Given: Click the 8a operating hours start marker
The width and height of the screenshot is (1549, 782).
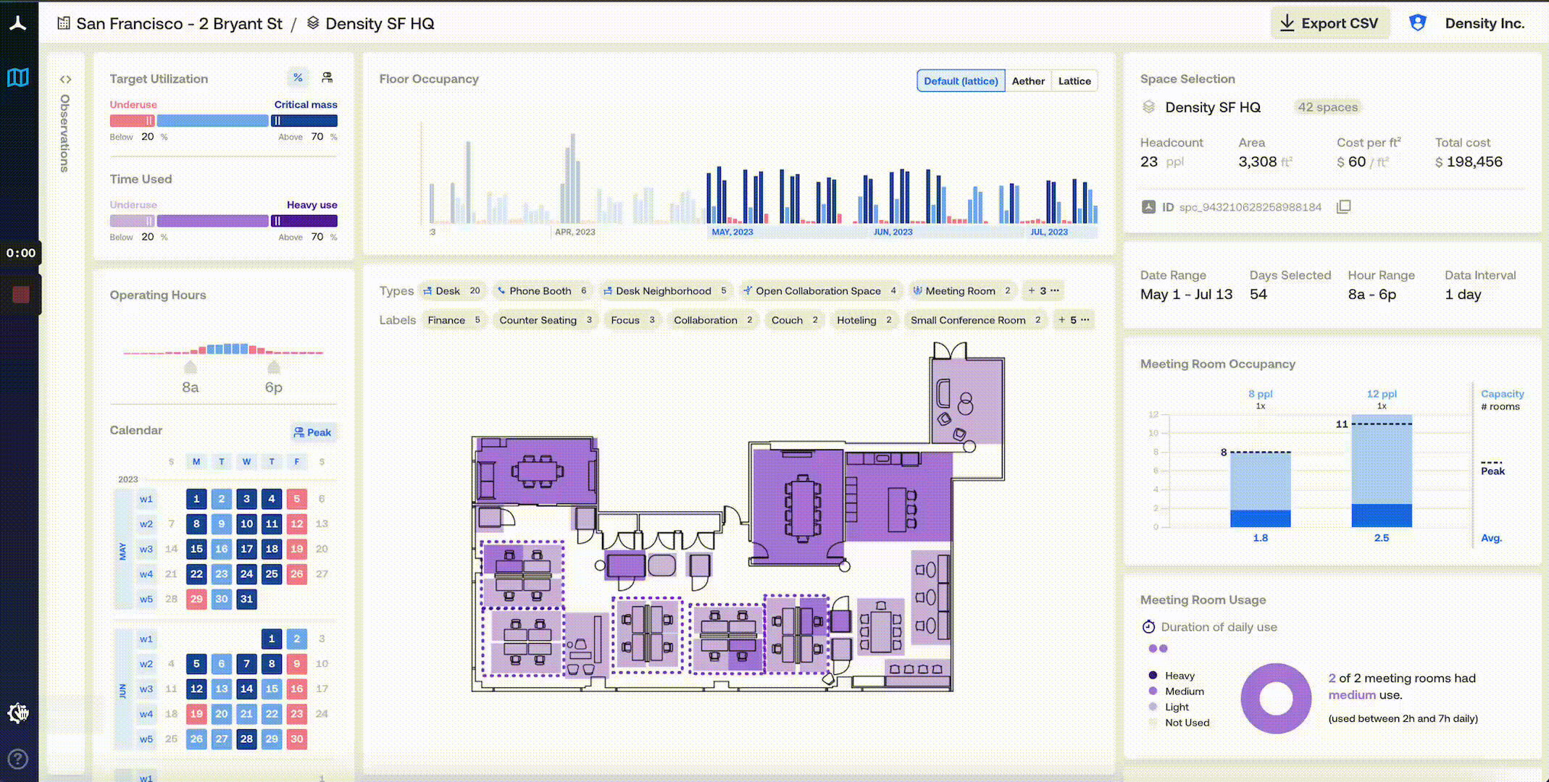Looking at the screenshot, I should coord(191,367).
